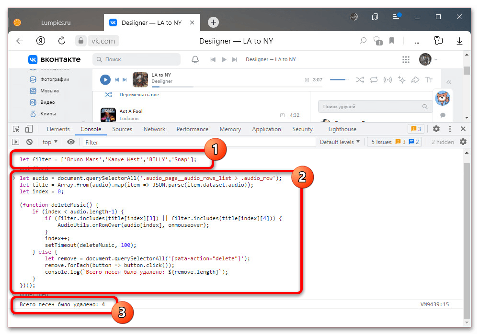479x335 pixels.
Task: Adjust the player volume slider
Action: (339, 79)
